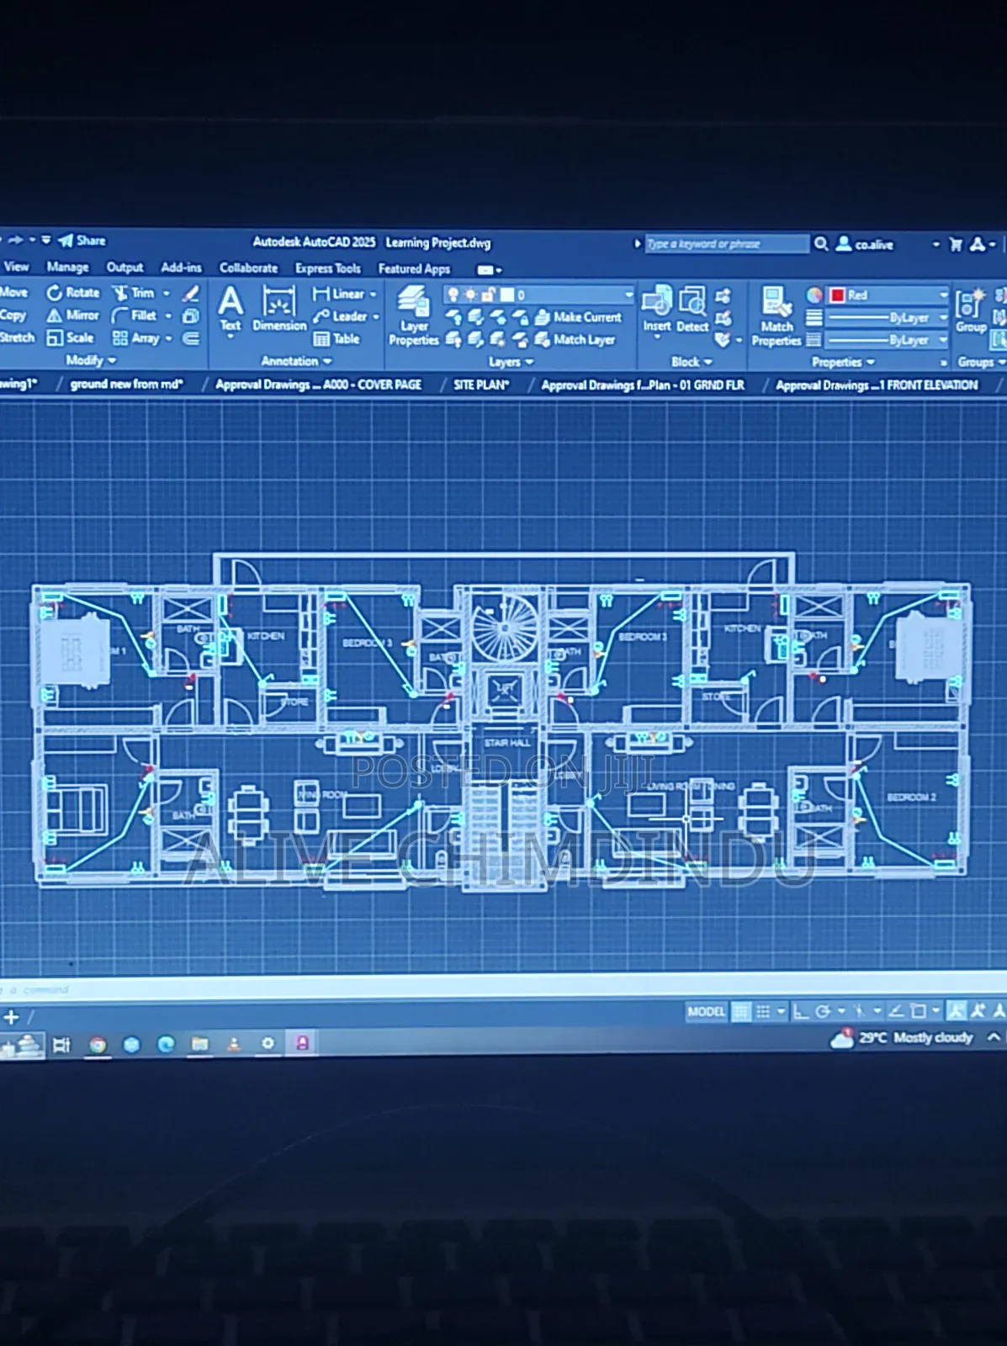Expand the Modify panel
1007x1346 pixels.
(x=91, y=360)
